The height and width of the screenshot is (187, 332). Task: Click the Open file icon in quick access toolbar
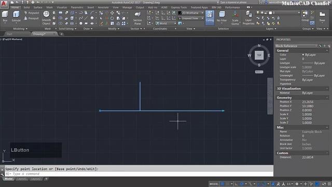[17, 2]
